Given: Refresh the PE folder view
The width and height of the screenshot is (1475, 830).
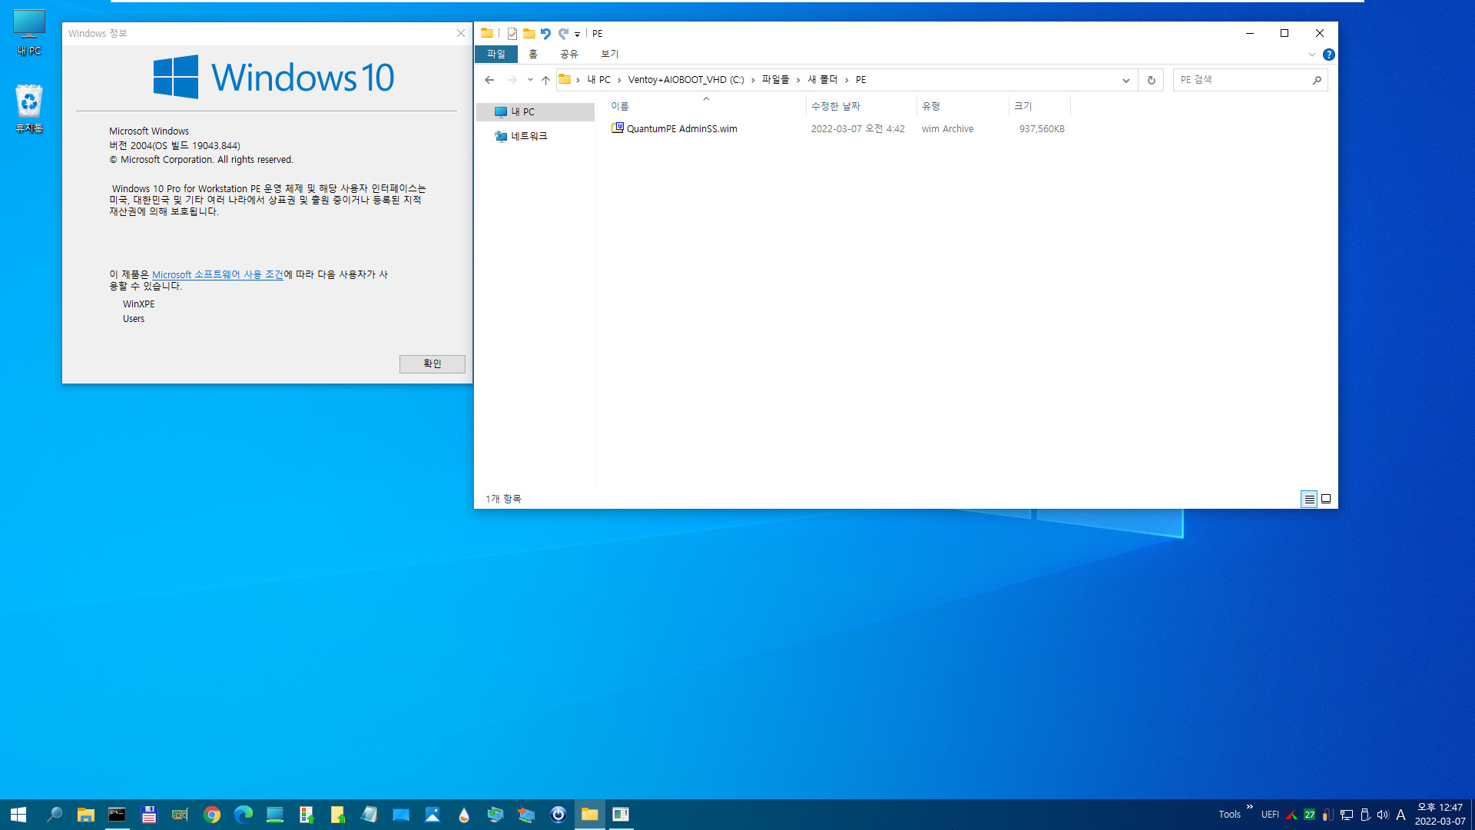Looking at the screenshot, I should coord(1151,80).
